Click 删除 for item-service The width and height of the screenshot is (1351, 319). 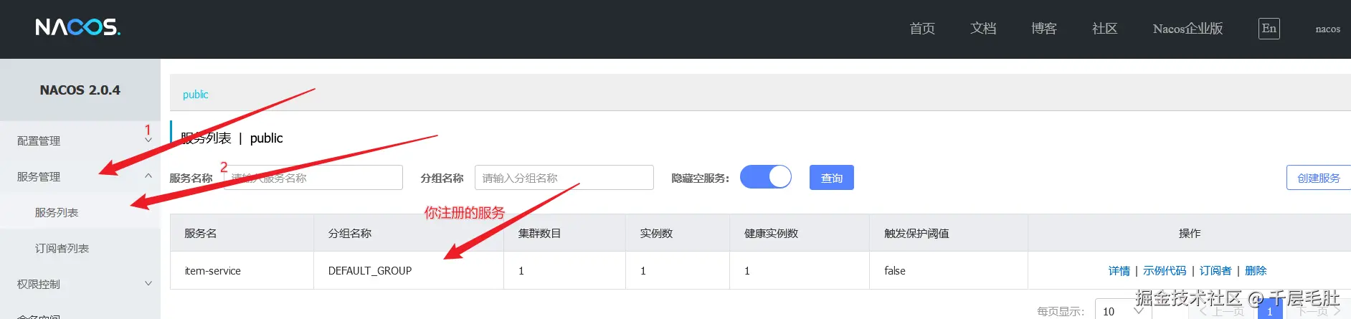point(1256,271)
